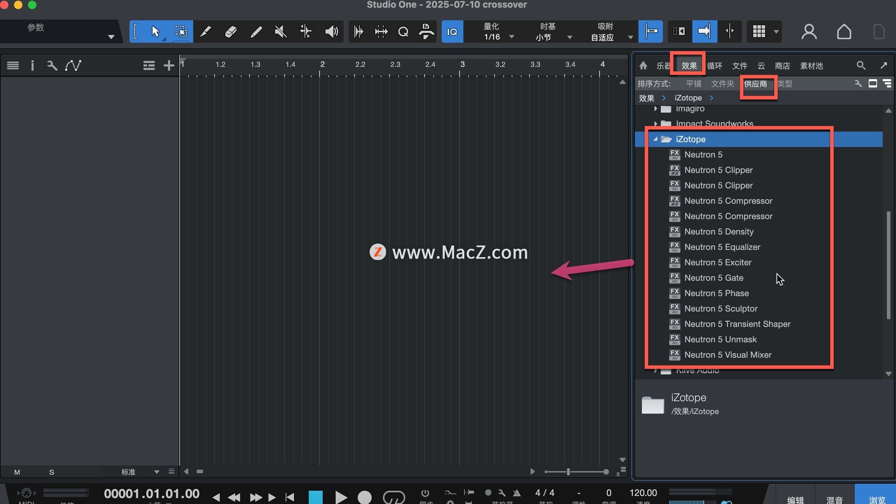Click the Q quantize icon
The height and width of the screenshot is (504, 896).
(403, 32)
